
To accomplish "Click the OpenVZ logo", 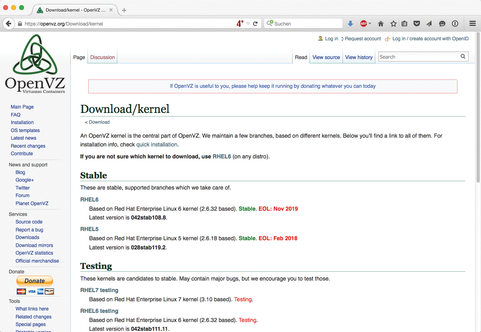I will pyautogui.click(x=35, y=64).
